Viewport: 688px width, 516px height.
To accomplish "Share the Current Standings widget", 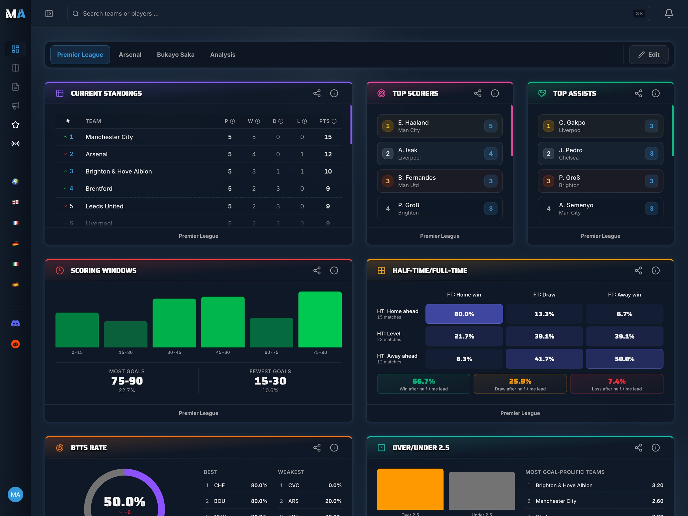I will 317,93.
